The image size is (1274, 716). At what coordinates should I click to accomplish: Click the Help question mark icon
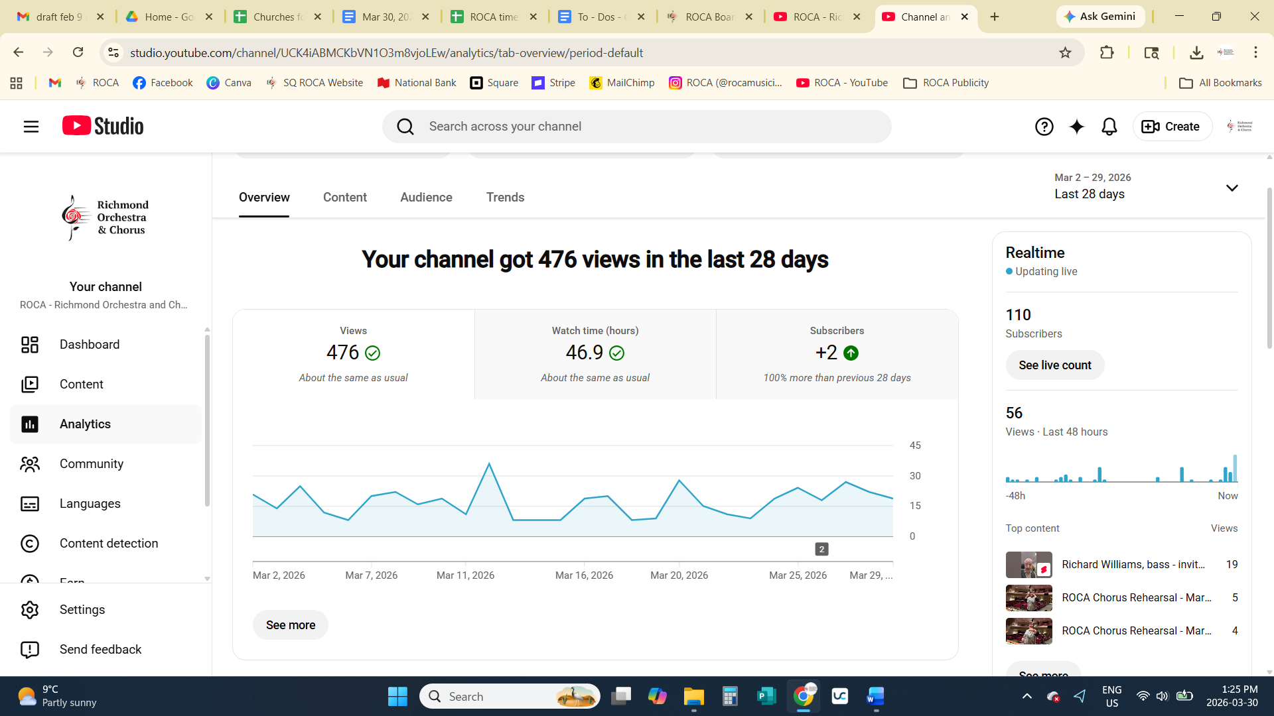(1044, 127)
